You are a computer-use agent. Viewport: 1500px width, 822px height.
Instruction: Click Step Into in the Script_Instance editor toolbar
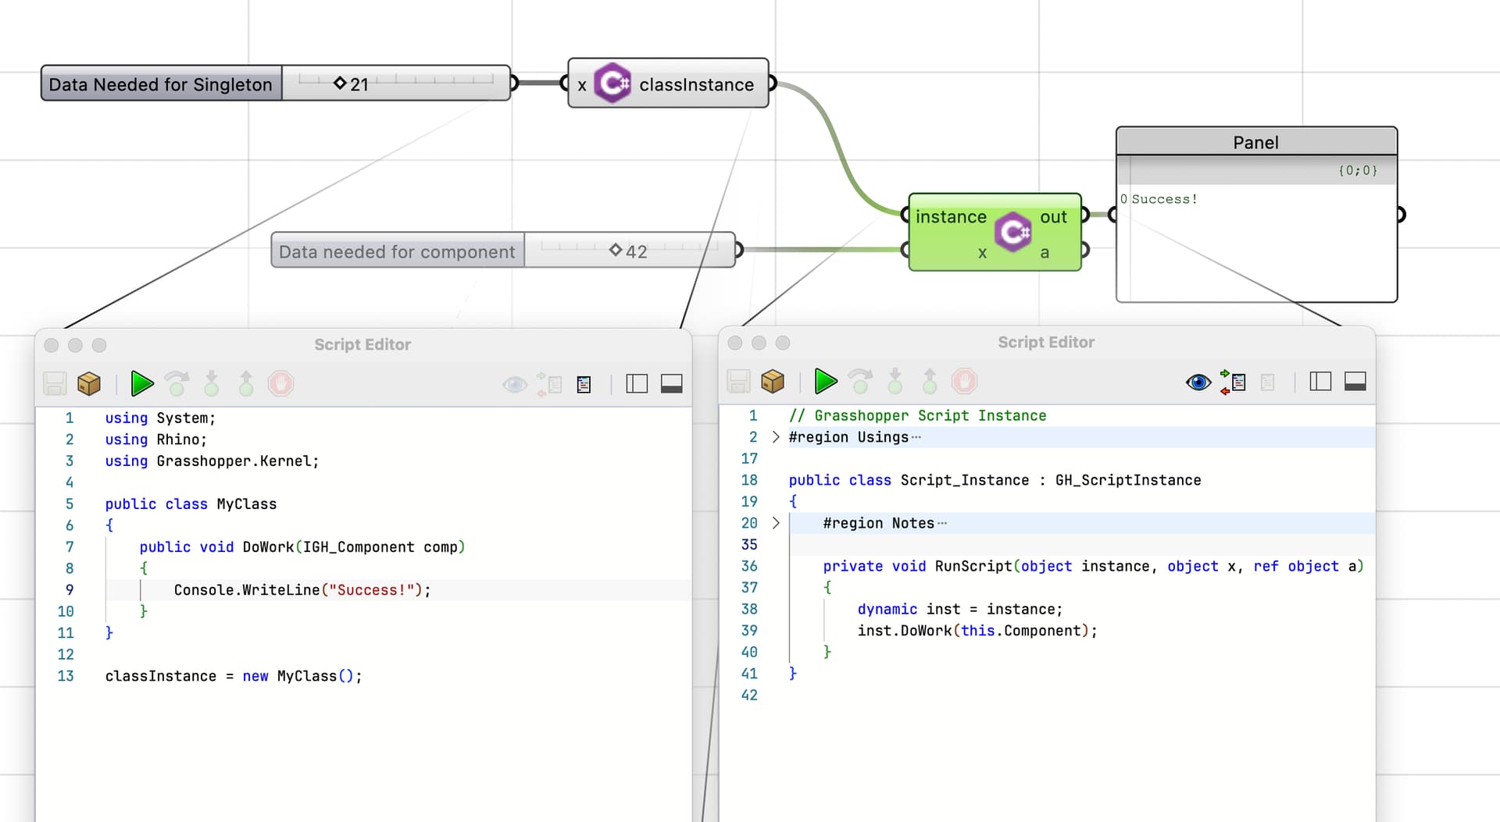tap(895, 381)
